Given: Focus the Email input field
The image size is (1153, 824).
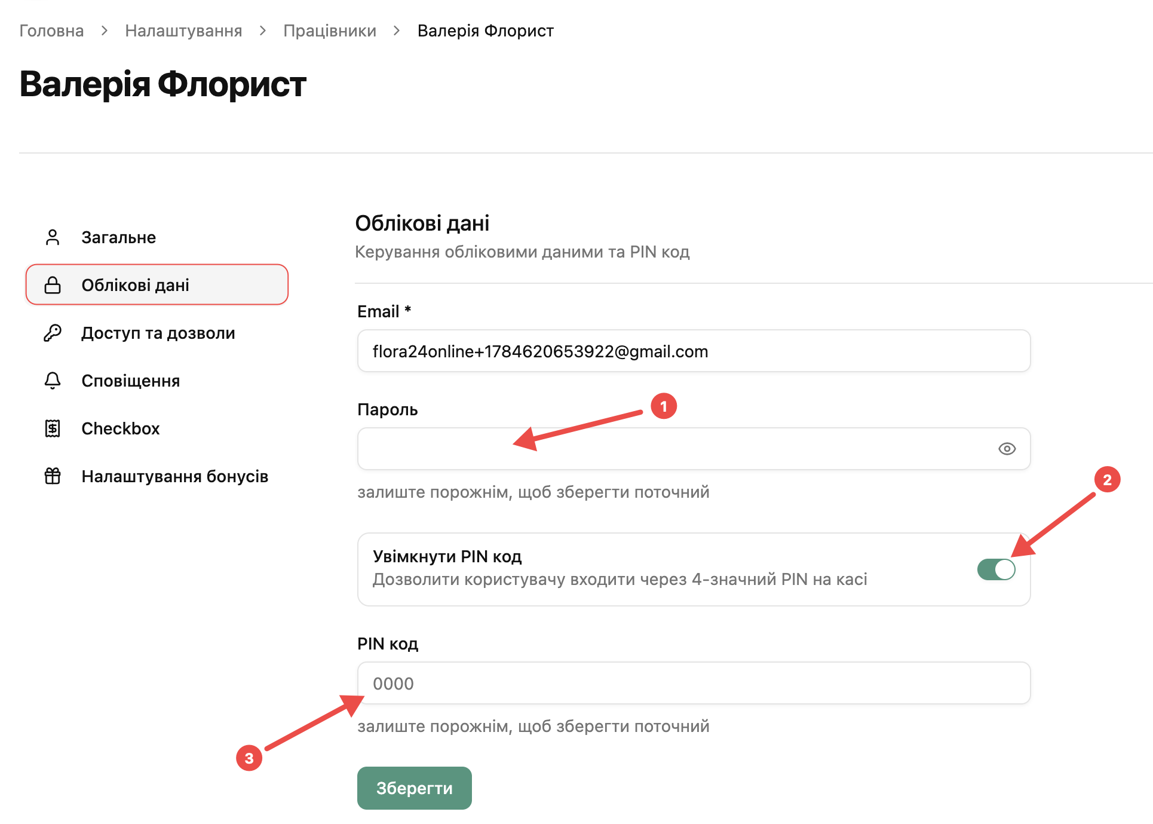Looking at the screenshot, I should coord(694,351).
